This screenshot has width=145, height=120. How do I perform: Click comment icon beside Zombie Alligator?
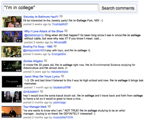45,61
